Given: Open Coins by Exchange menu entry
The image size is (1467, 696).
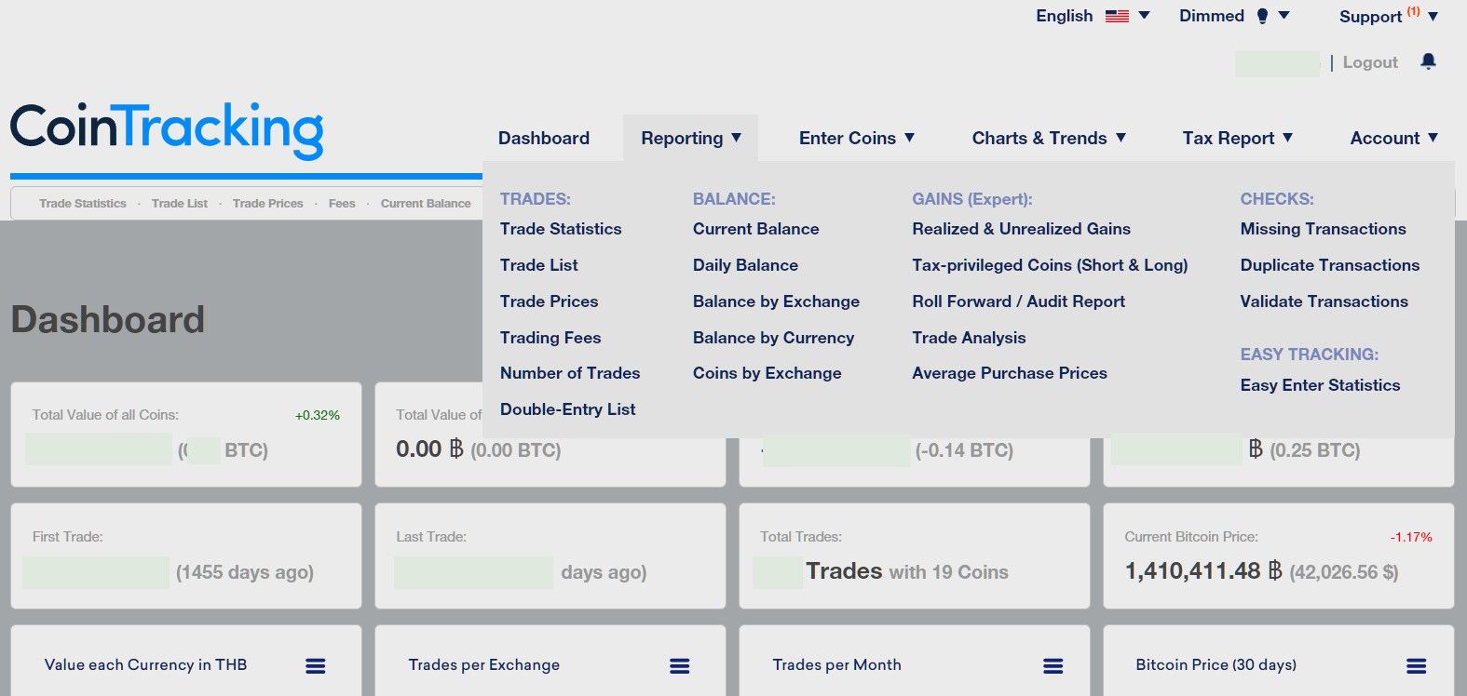Looking at the screenshot, I should coord(767,373).
